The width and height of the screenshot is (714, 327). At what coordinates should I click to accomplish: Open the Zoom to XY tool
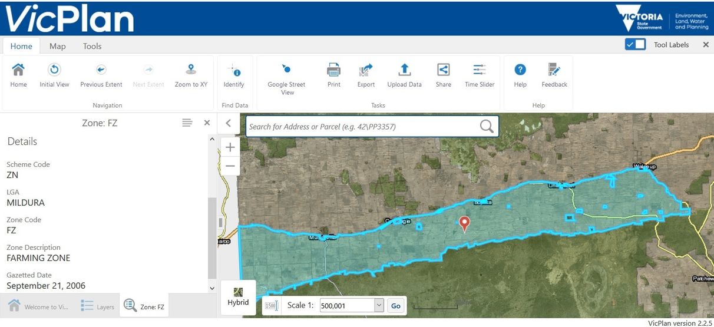(191, 70)
